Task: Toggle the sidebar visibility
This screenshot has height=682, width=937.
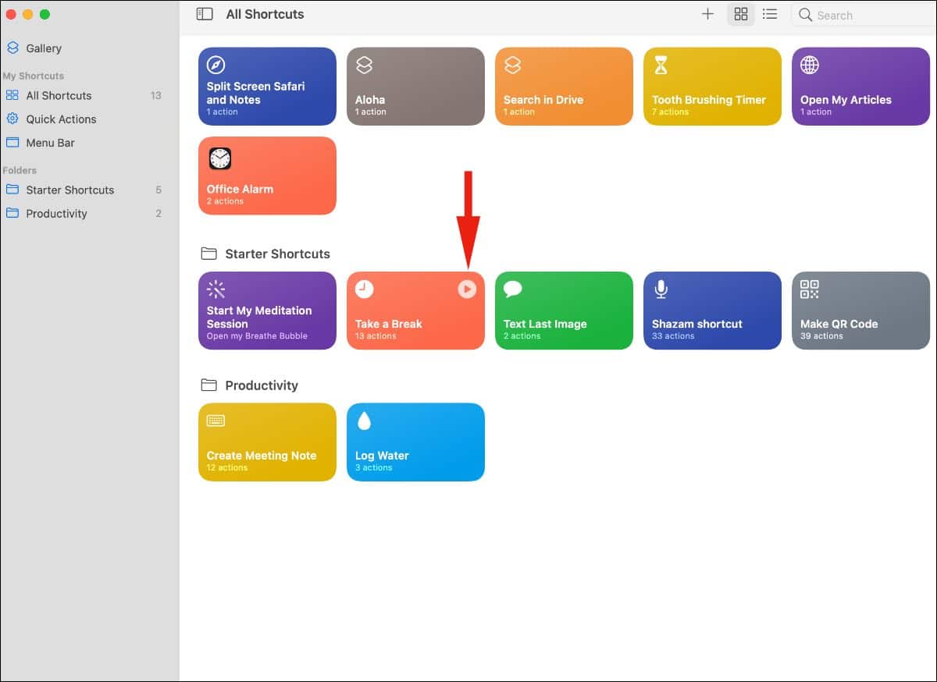Action: tap(205, 14)
